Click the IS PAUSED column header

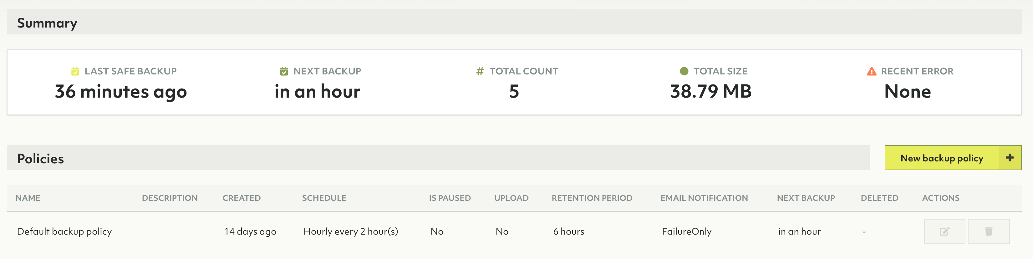click(x=450, y=198)
